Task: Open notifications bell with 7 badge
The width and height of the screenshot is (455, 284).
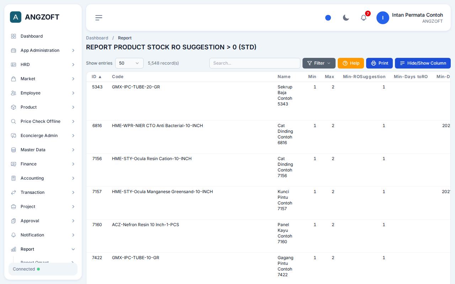Action: [364, 18]
